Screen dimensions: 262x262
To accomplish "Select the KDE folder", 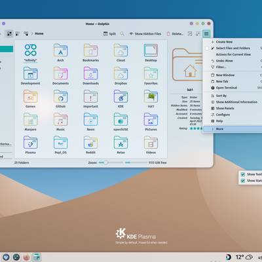I will 121,99.
